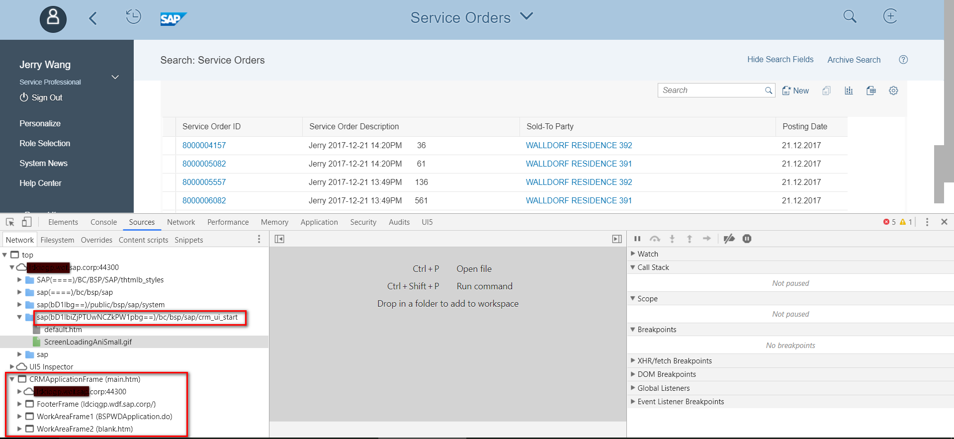Click the step over function icon

coord(655,239)
